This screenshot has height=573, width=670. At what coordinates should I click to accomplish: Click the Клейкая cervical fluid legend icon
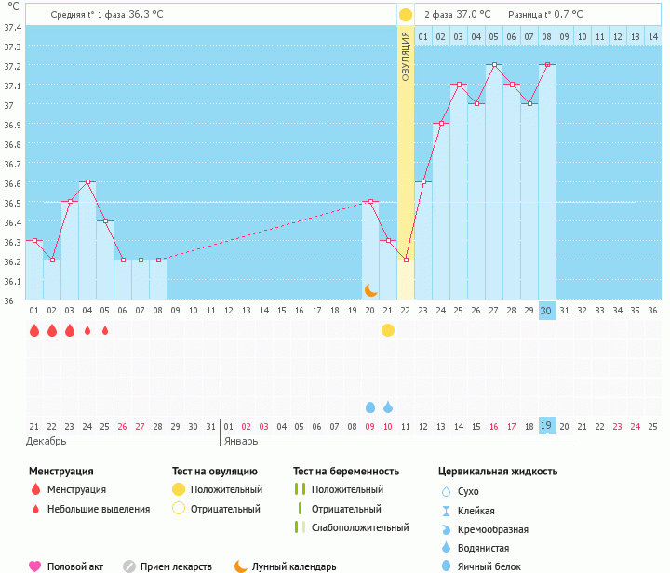(x=446, y=511)
